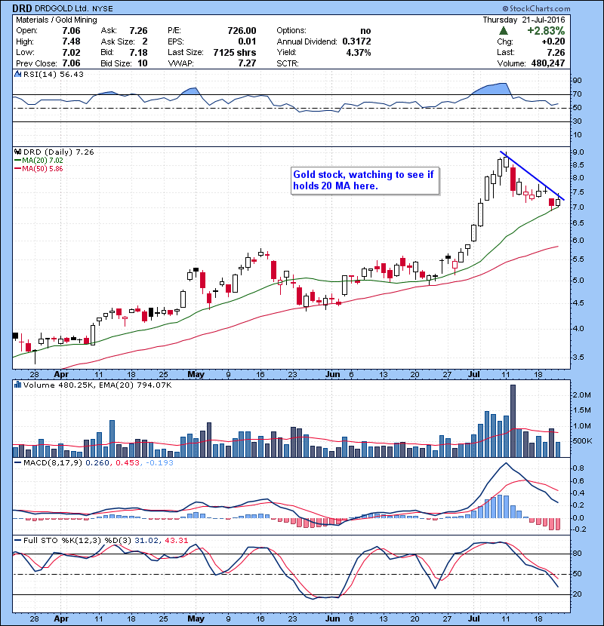604x626 pixels.
Task: Click the green up-triangle beside +2.83%
Action: 504,31
